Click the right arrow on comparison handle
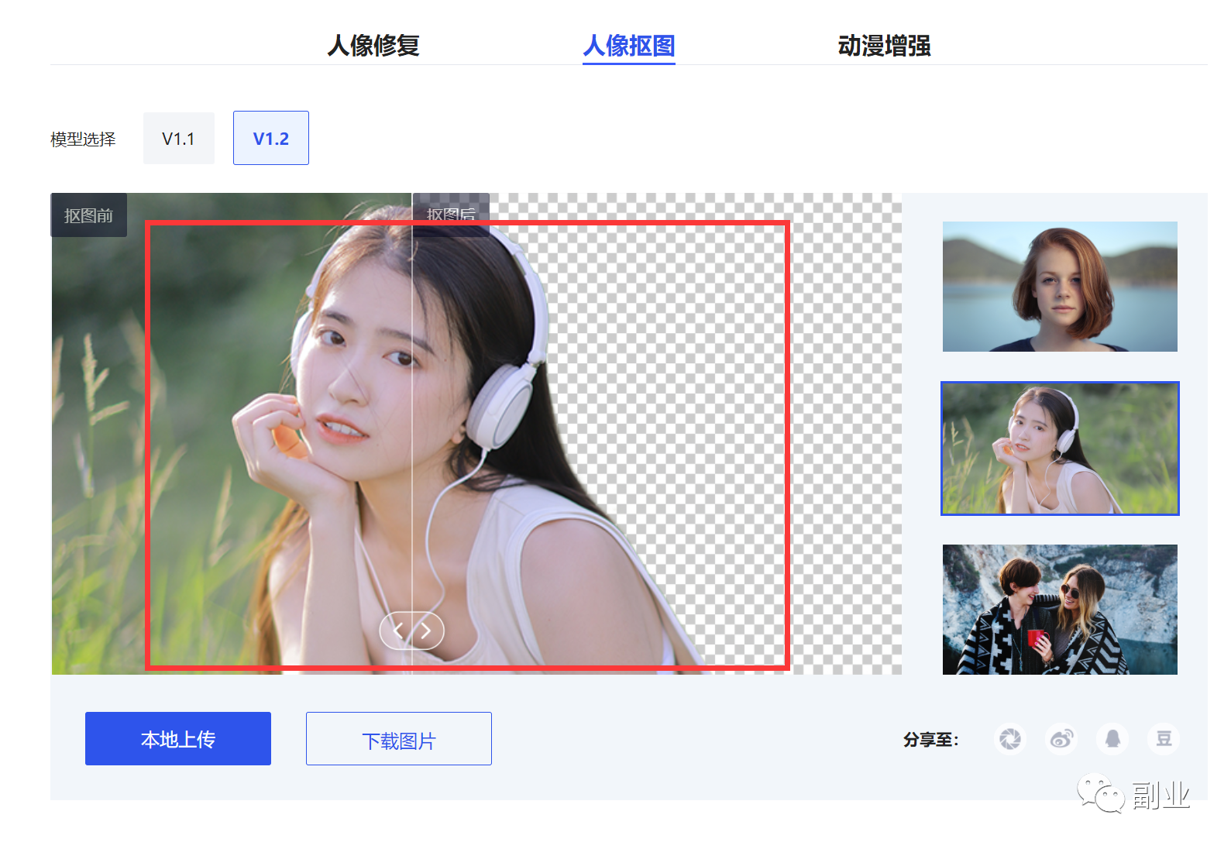 click(426, 631)
